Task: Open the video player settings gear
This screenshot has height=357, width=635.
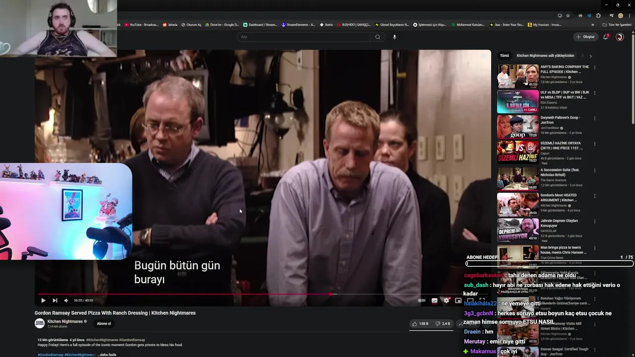Action: tap(446, 300)
